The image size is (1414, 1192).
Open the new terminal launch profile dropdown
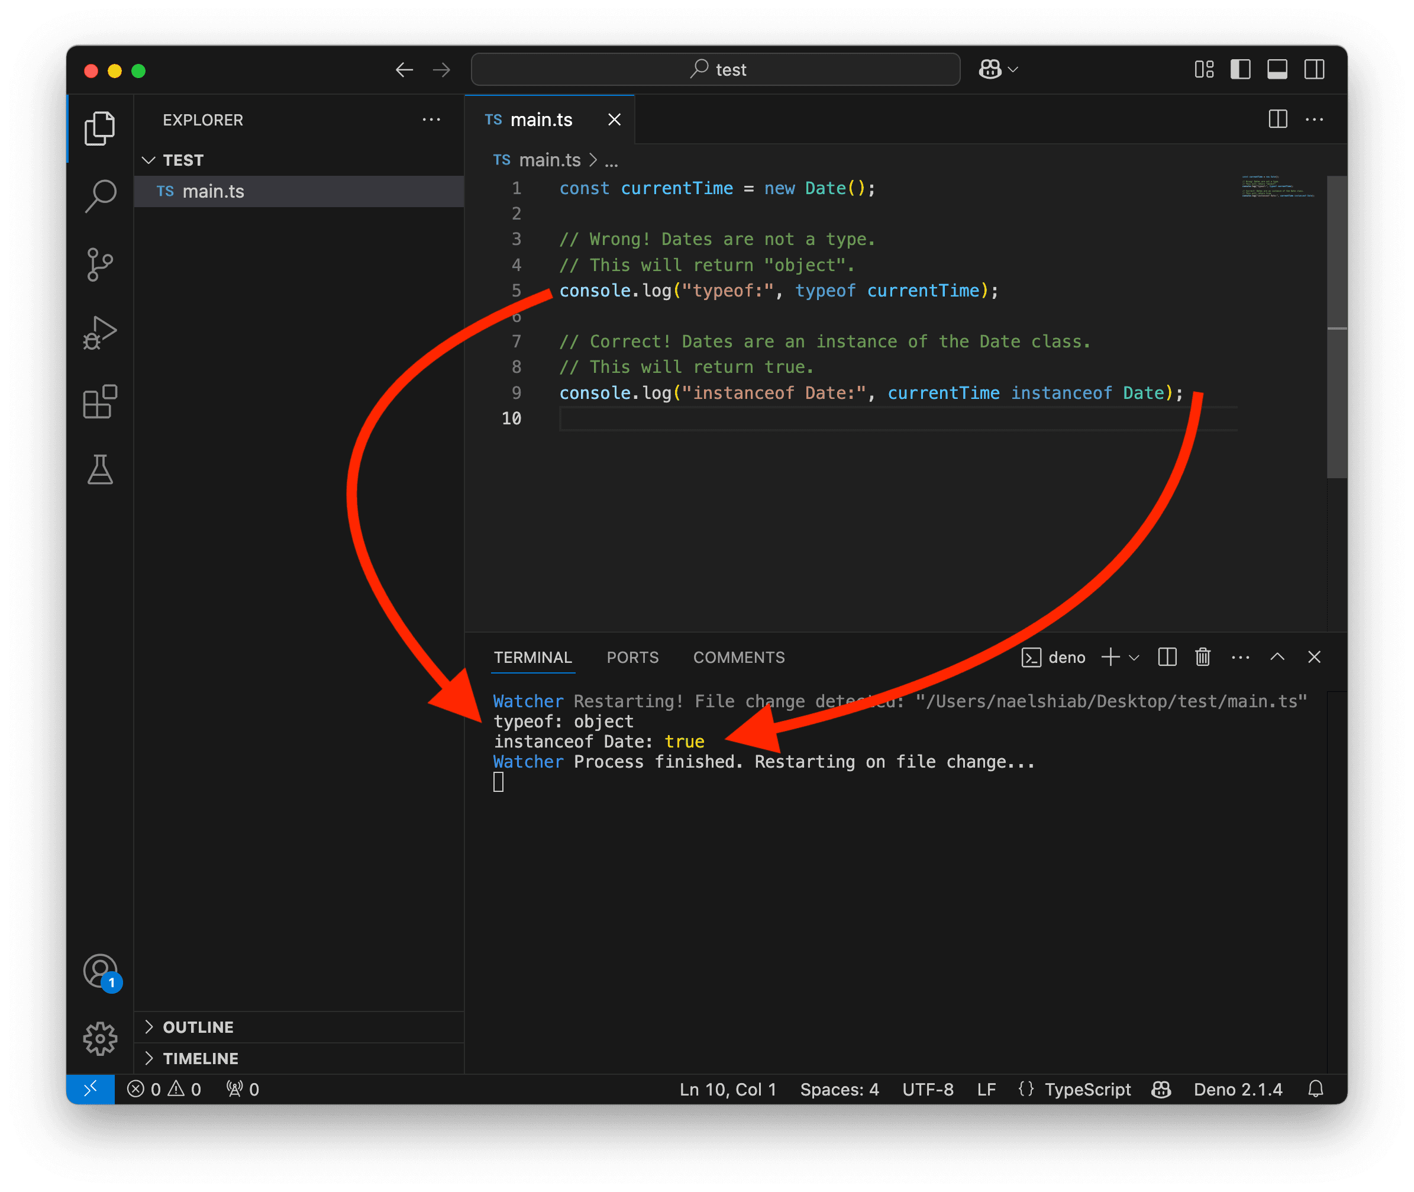[1134, 658]
